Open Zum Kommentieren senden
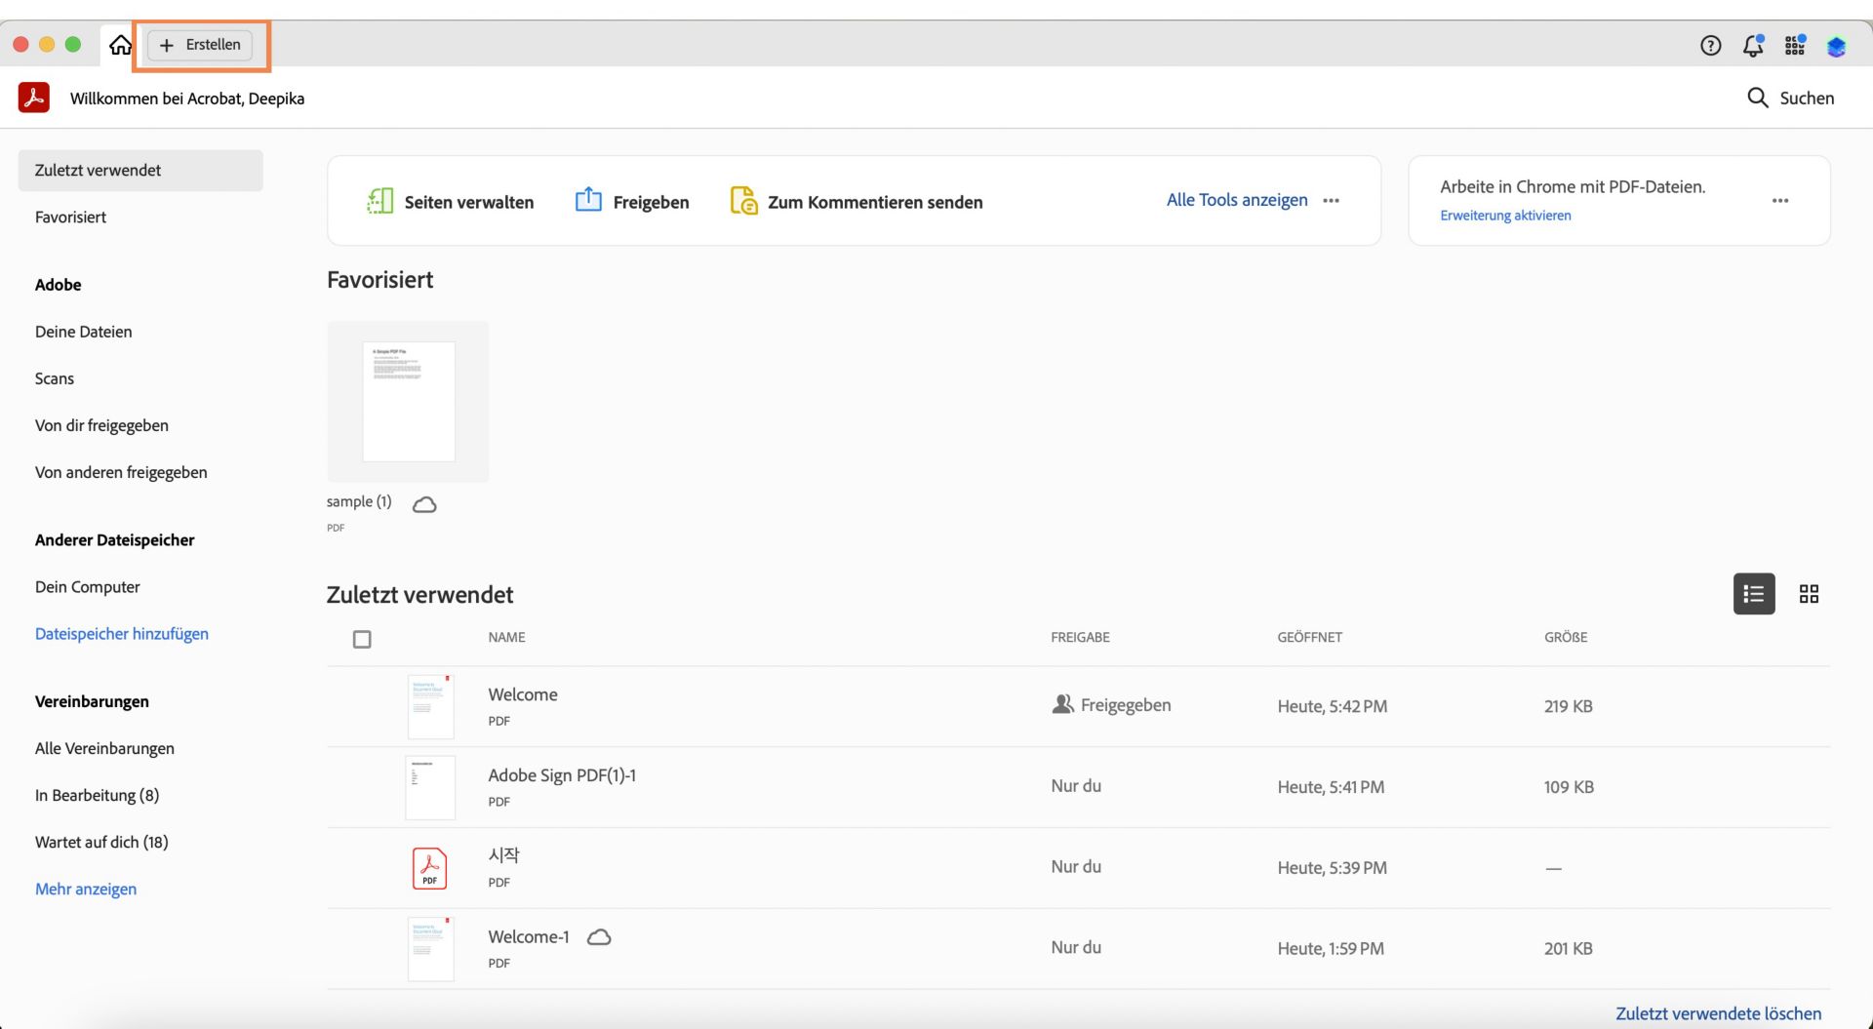The width and height of the screenshot is (1873, 1029). pyautogui.click(x=856, y=201)
